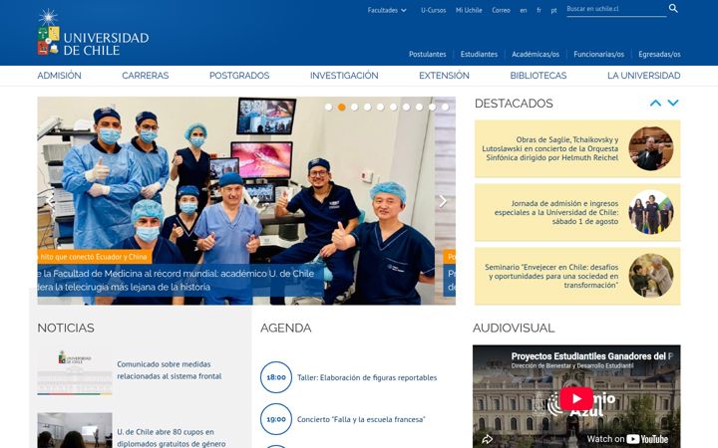Viewport: 718px width, 448px height.
Task: Select sixth carousel slide dot
Action: tap(393, 107)
